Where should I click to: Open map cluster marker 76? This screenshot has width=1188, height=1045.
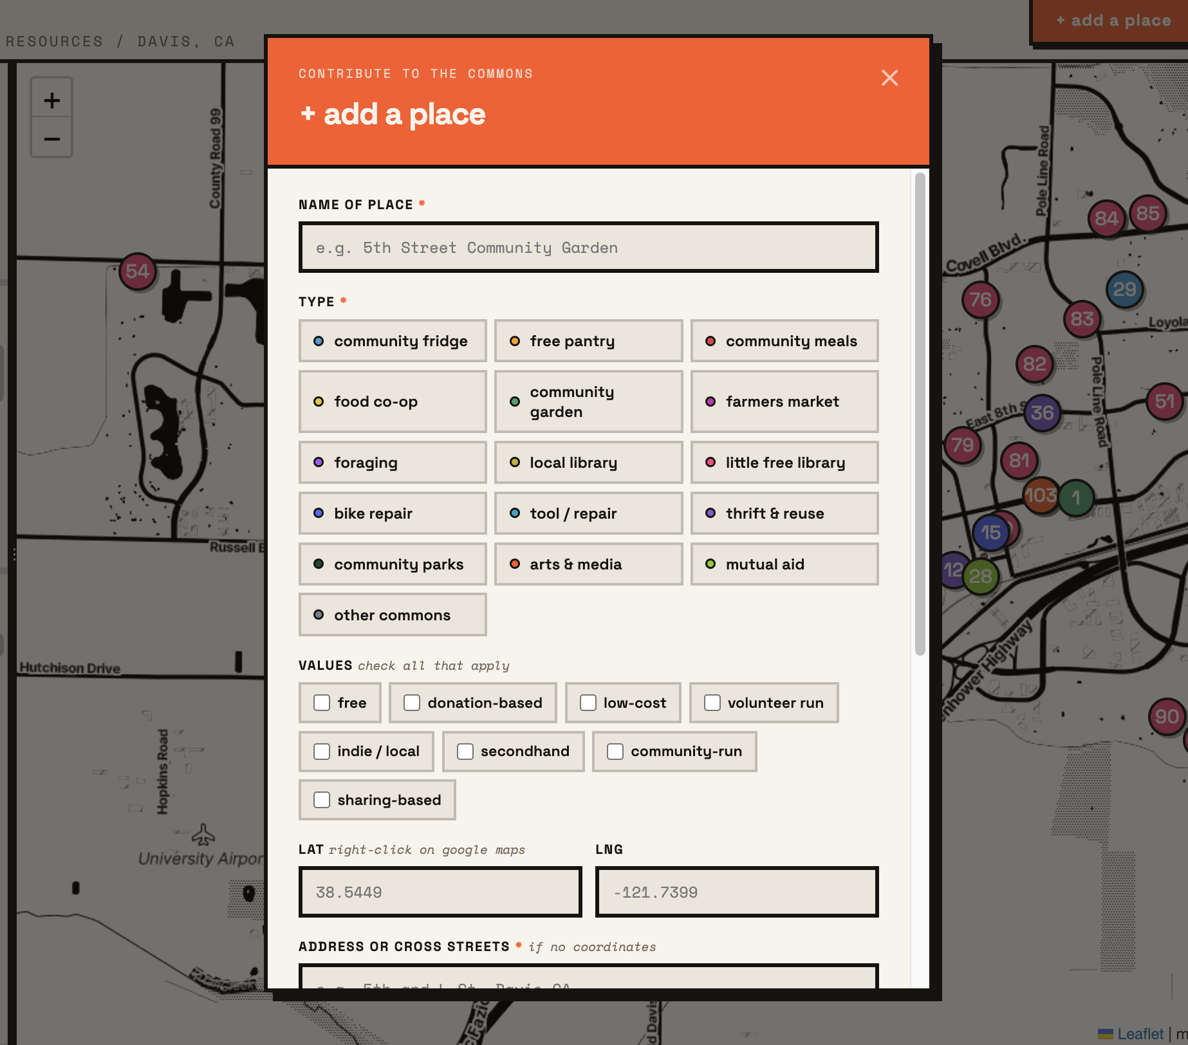(x=981, y=299)
